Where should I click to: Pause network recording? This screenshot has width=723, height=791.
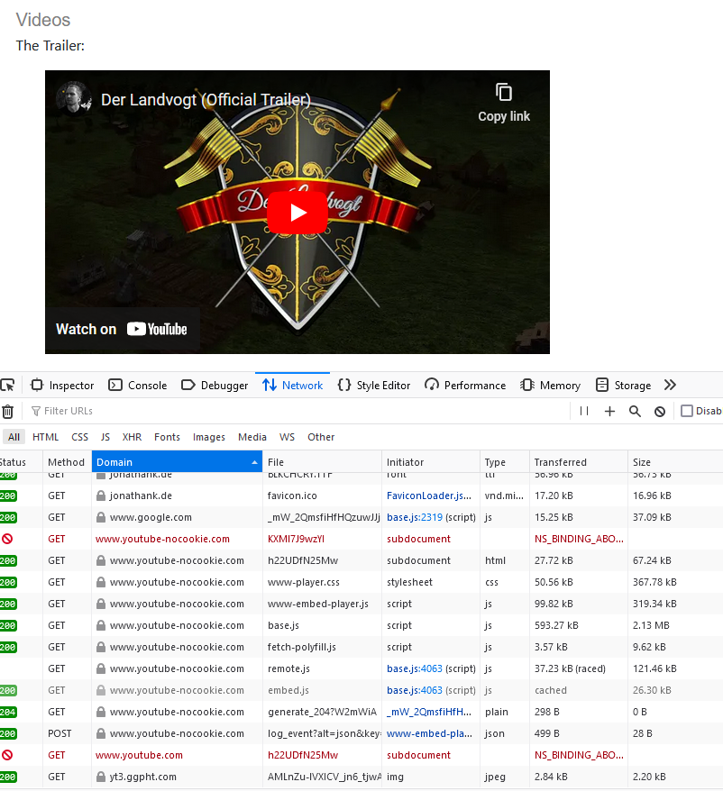click(584, 411)
